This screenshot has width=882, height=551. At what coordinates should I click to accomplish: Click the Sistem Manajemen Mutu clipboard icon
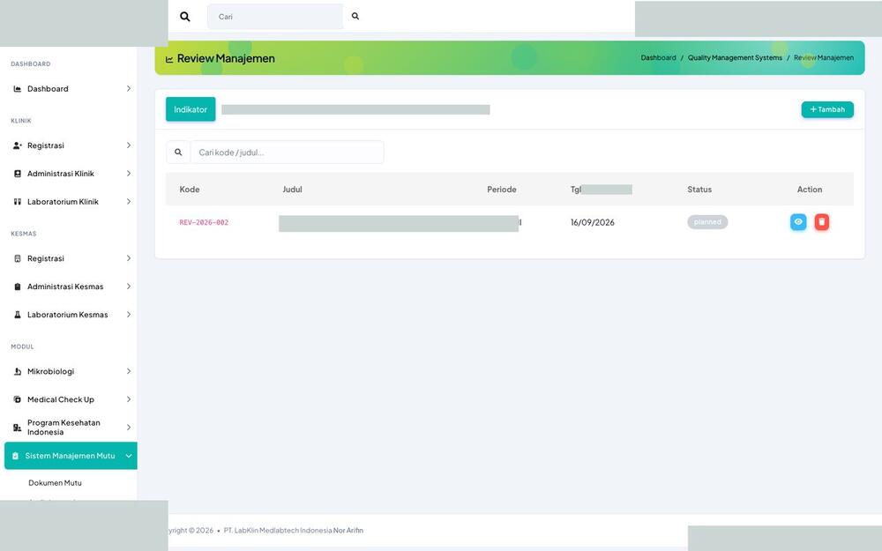[x=15, y=456]
